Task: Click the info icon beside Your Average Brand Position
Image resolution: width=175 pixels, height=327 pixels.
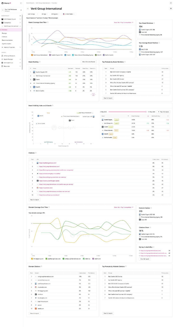Action: click(x=159, y=43)
